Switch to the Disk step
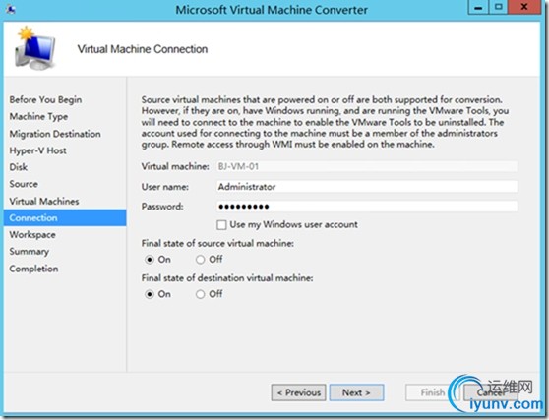This screenshot has height=420, width=549. coord(19,167)
